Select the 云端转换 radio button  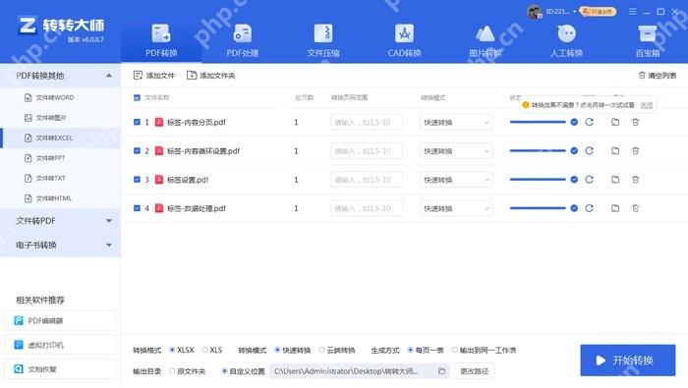point(321,350)
